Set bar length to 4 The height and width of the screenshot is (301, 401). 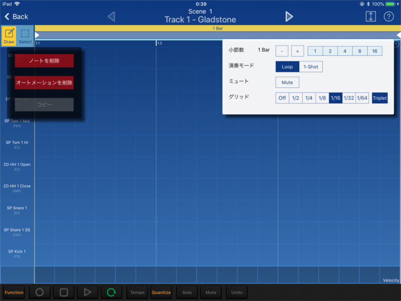point(345,51)
